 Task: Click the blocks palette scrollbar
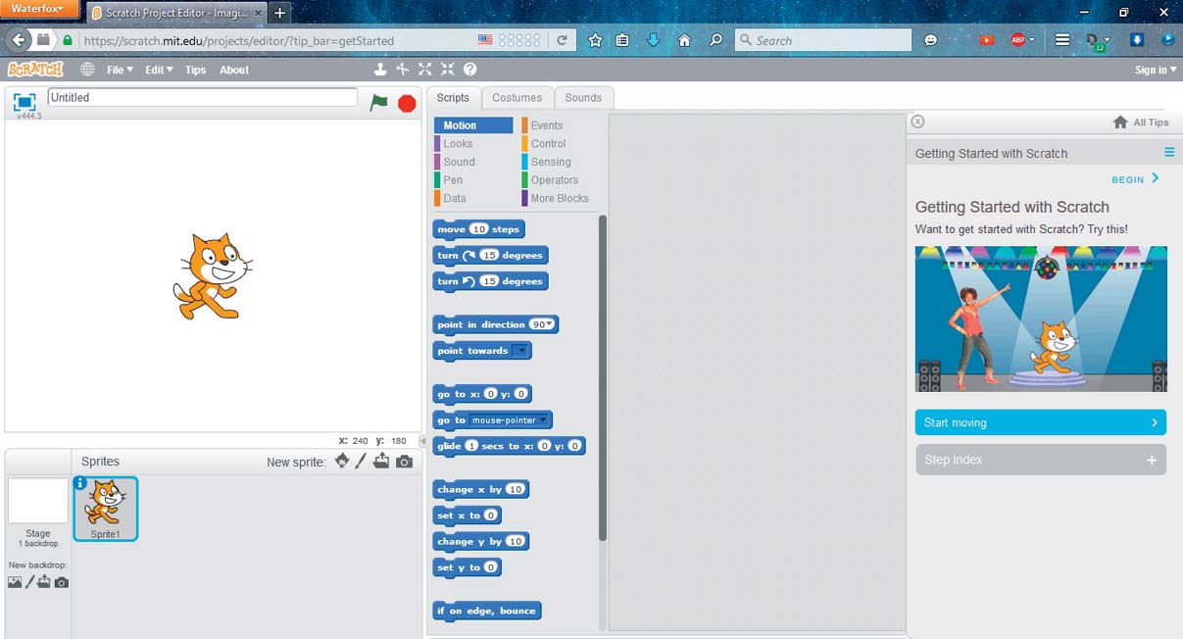click(603, 377)
